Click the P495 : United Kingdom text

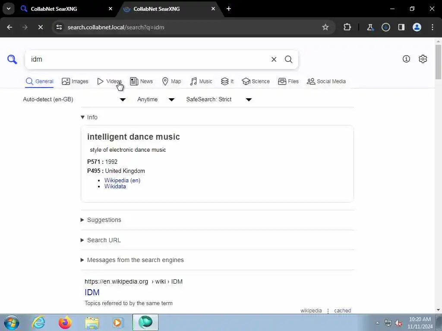pyautogui.click(x=116, y=171)
